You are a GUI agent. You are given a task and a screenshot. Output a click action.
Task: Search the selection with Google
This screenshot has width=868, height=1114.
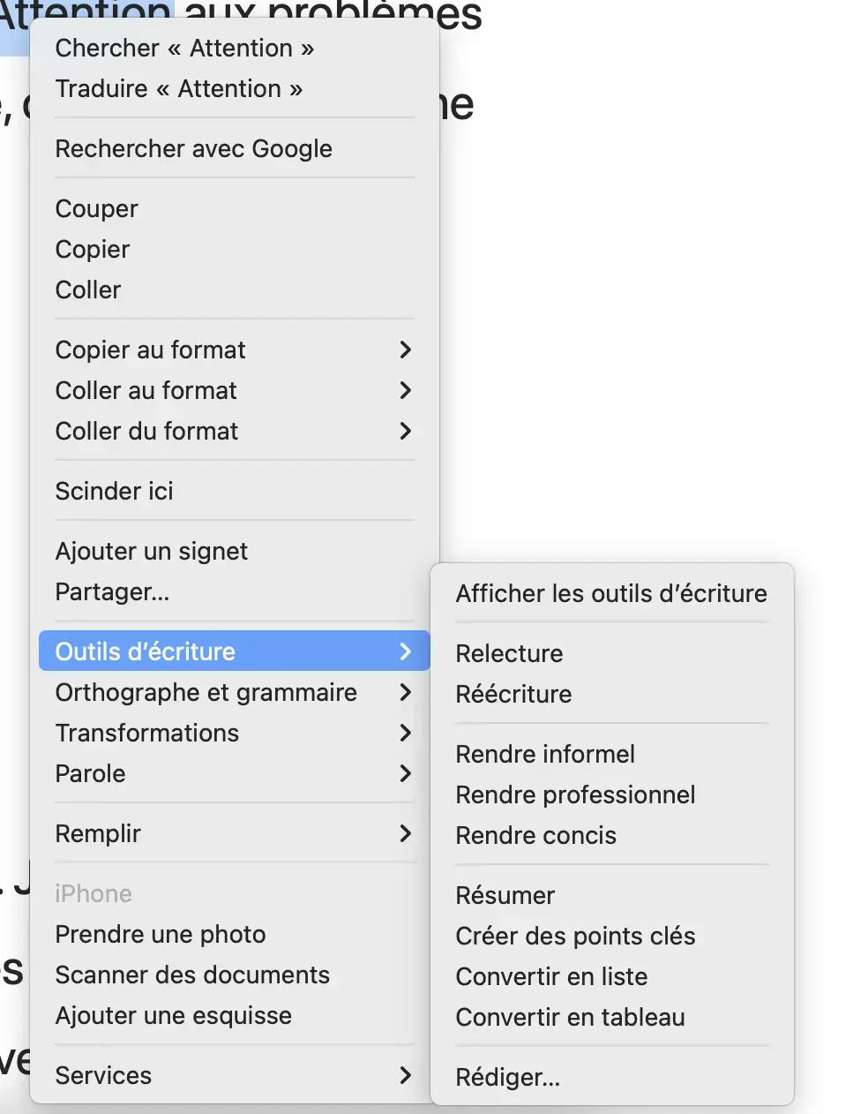[x=193, y=148]
